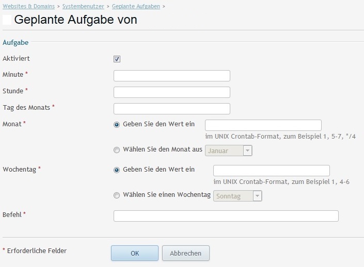Screen dimensions: 364x267
Task: Click the Befehl command input field
Action: click(226, 216)
